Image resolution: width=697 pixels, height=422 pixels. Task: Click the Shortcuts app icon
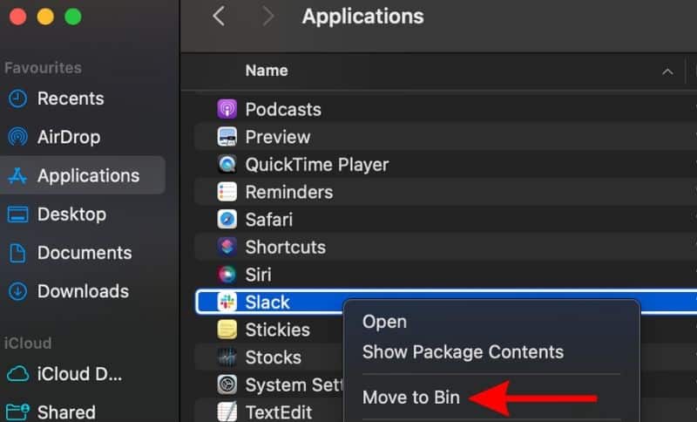pos(227,248)
